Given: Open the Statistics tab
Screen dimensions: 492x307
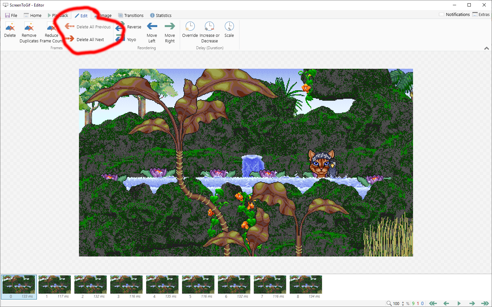Looking at the screenshot, I should tap(161, 15).
